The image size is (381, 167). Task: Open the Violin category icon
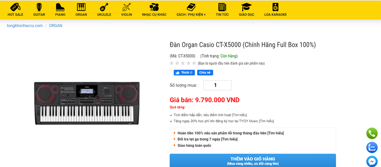pos(127,7)
